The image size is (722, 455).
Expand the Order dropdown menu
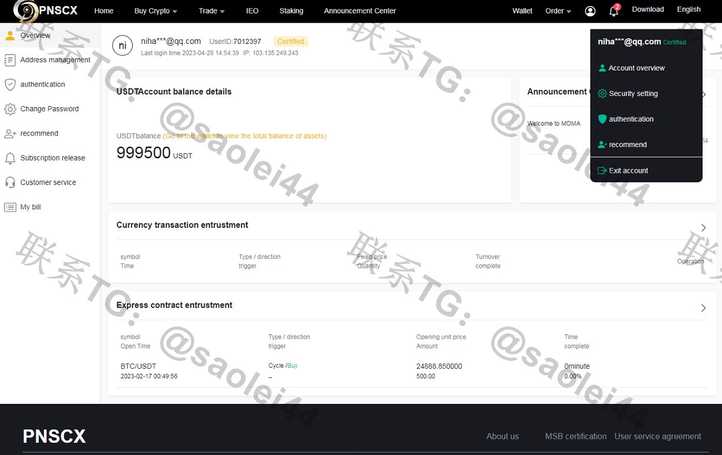(558, 11)
